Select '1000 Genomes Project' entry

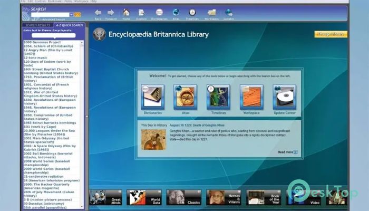tap(42, 42)
